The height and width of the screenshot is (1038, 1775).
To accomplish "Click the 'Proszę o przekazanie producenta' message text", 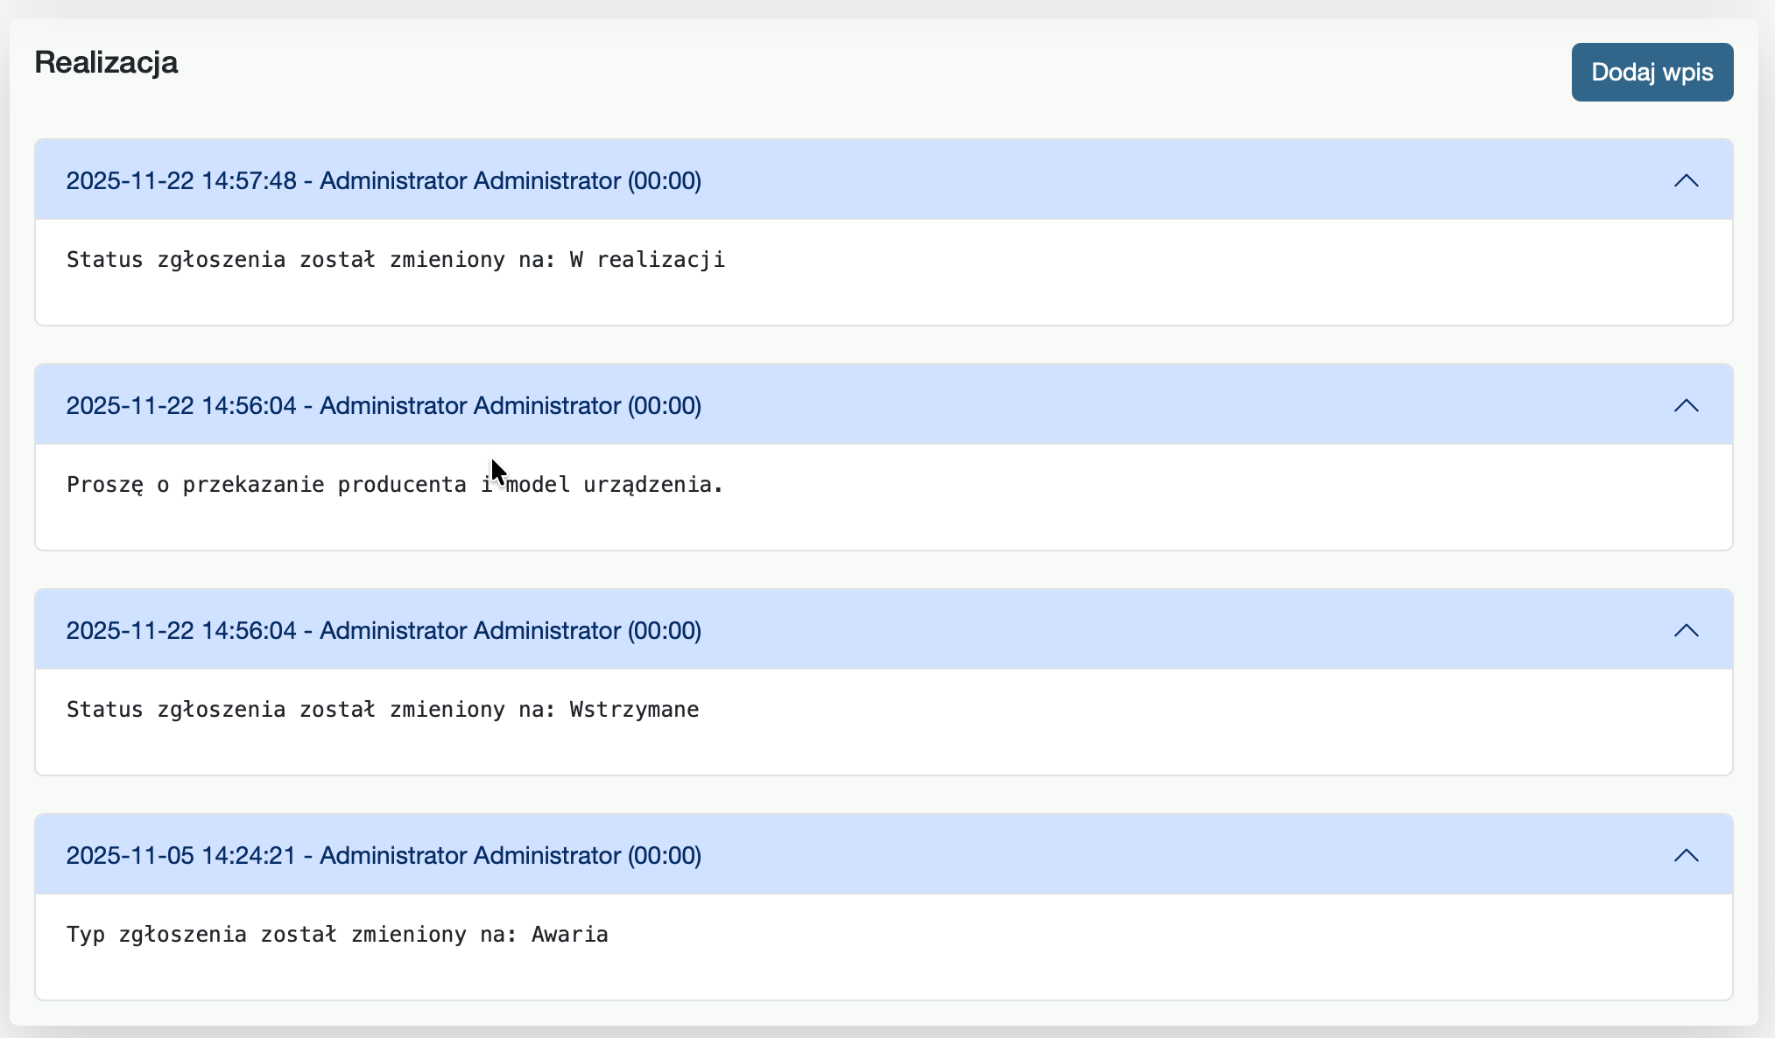I will click(394, 485).
